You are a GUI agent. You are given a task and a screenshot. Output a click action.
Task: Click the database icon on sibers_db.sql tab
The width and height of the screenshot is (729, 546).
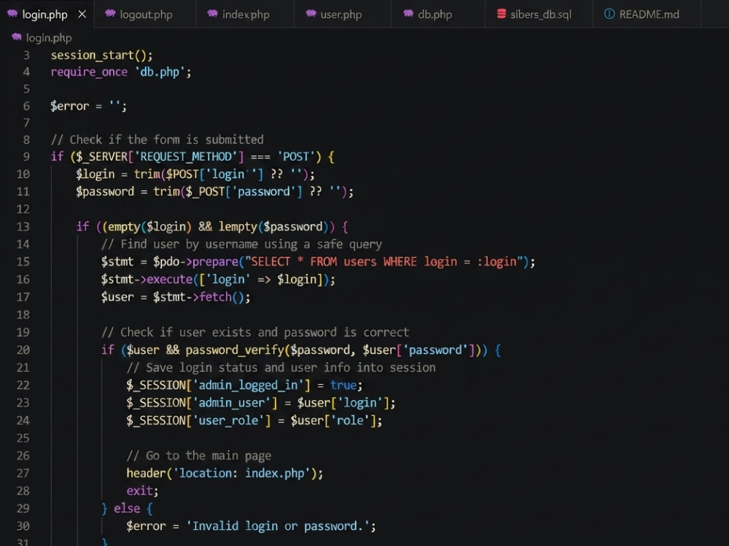502,14
